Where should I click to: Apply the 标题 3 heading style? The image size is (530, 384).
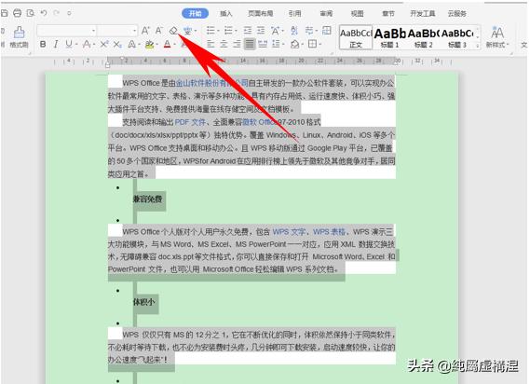457,37
